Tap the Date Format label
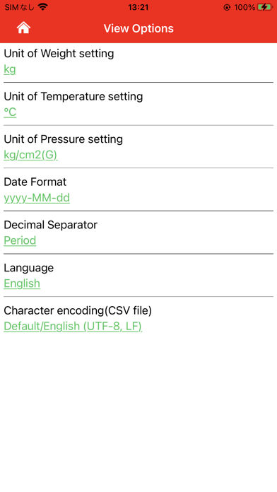Image resolution: width=277 pixels, height=492 pixels. point(35,182)
